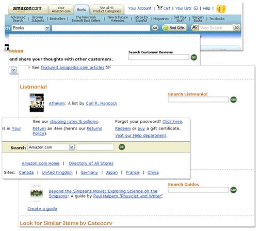The image size is (258, 231).
Task: Click the Search Guides input field
Action: click(x=198, y=190)
